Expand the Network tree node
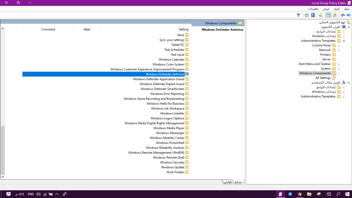The height and width of the screenshot is (198, 352). [339, 50]
